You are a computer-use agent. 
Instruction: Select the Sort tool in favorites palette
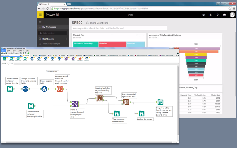pos(59,58)
